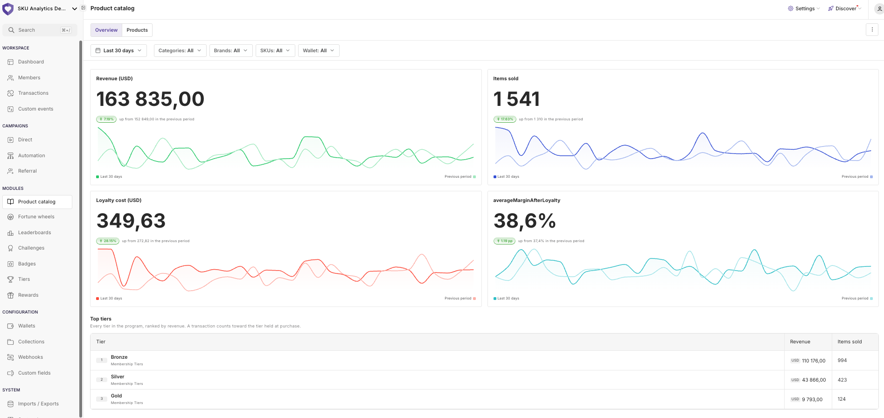
Task: Open the Dashboard icon in sidebar
Action: 10,62
